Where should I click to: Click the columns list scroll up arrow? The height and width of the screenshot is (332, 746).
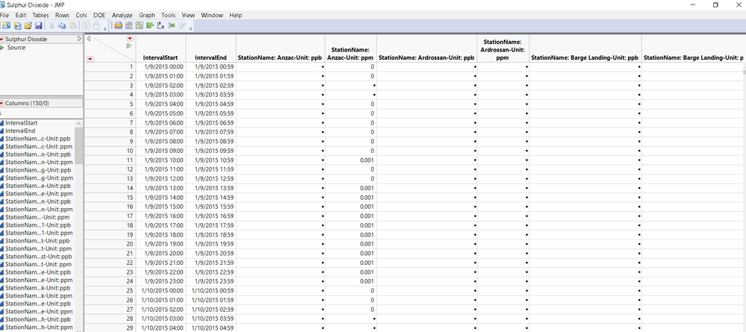pyautogui.click(x=79, y=123)
